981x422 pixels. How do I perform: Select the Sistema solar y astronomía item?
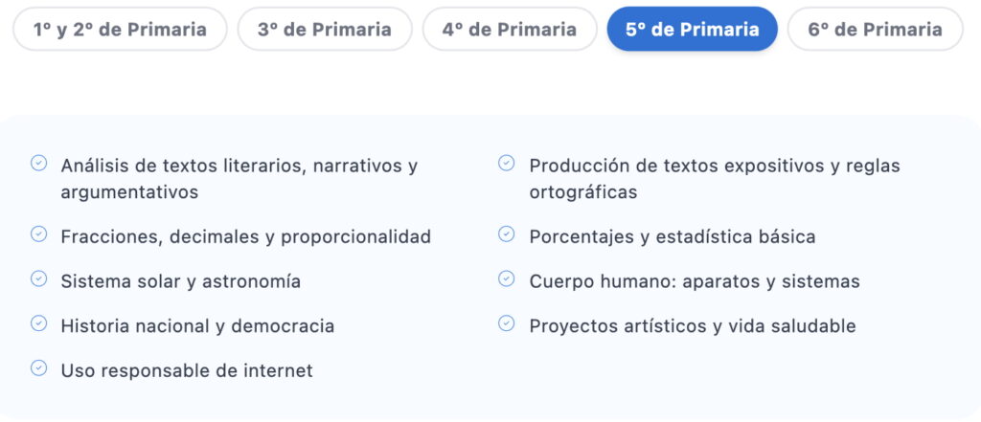[181, 282]
